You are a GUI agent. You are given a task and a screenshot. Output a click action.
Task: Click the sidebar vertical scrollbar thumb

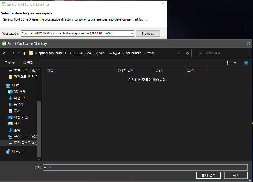tap(39, 129)
